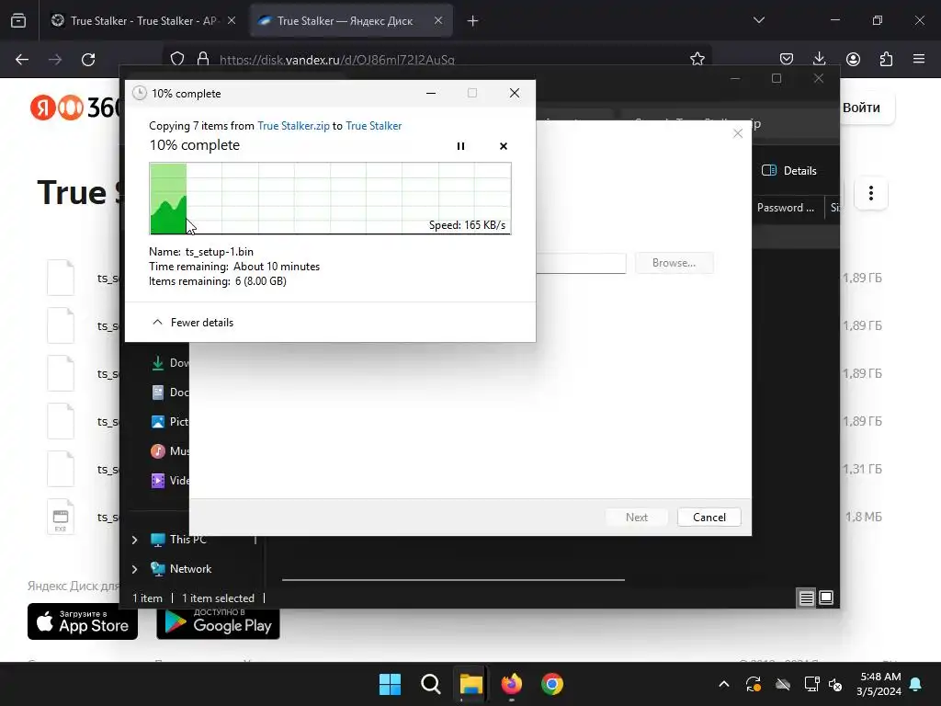Click App Store download badge
The image size is (941, 706).
(x=83, y=621)
